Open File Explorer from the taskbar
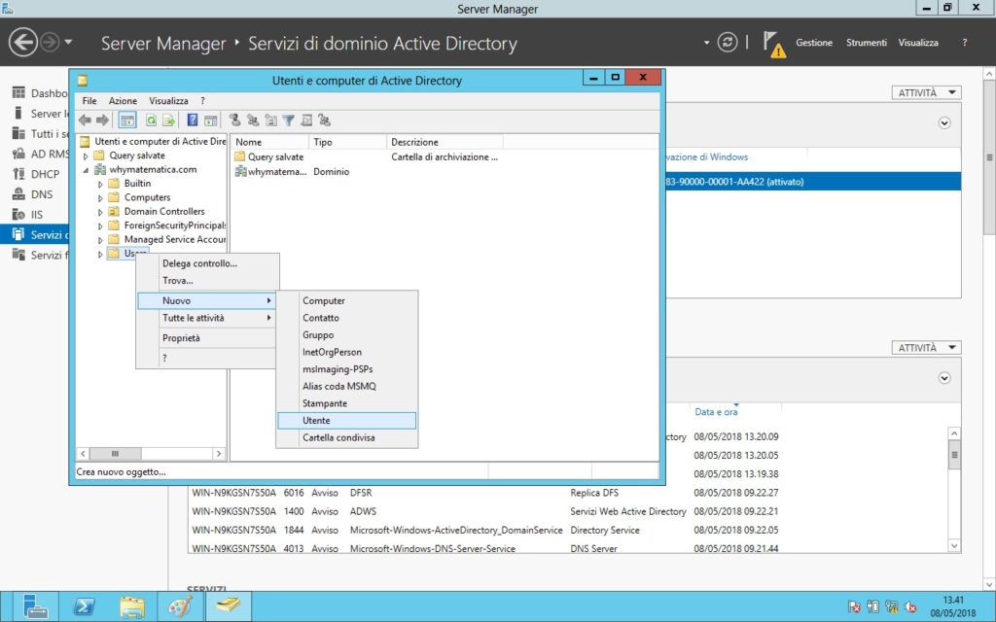 [132, 606]
